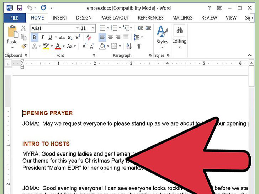Apply a multilevel list
The image size is (259, 194).
(126, 28)
